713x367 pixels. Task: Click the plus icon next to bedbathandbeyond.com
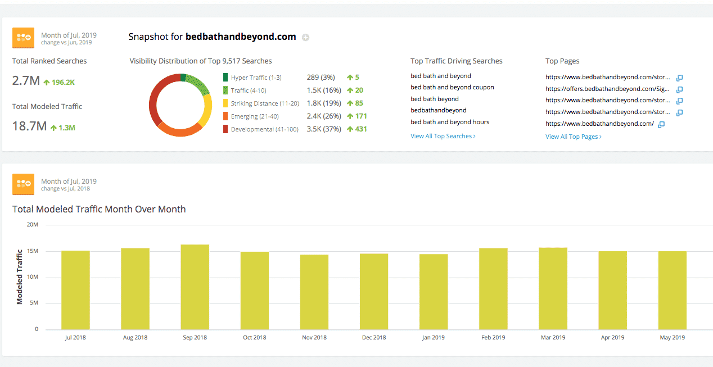(x=306, y=38)
